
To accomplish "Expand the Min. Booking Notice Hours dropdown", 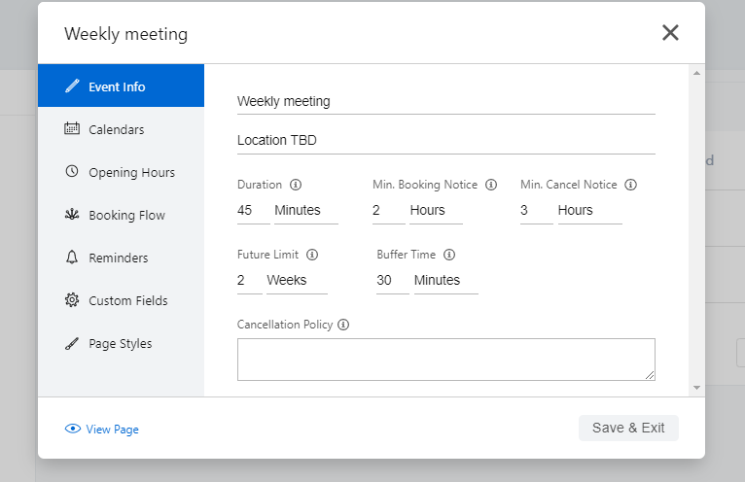I will [434, 210].
